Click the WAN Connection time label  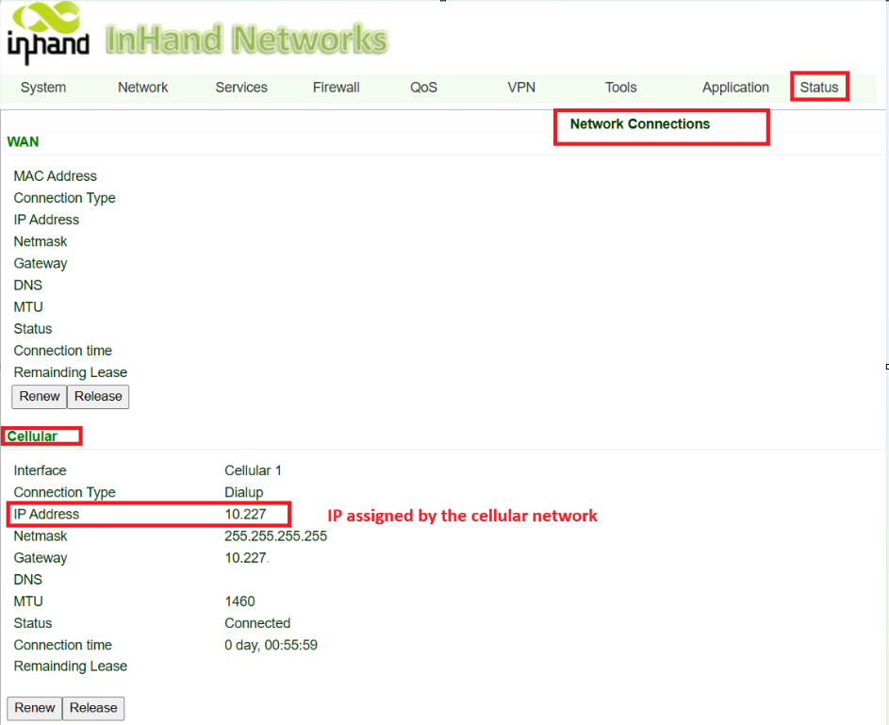(x=63, y=351)
